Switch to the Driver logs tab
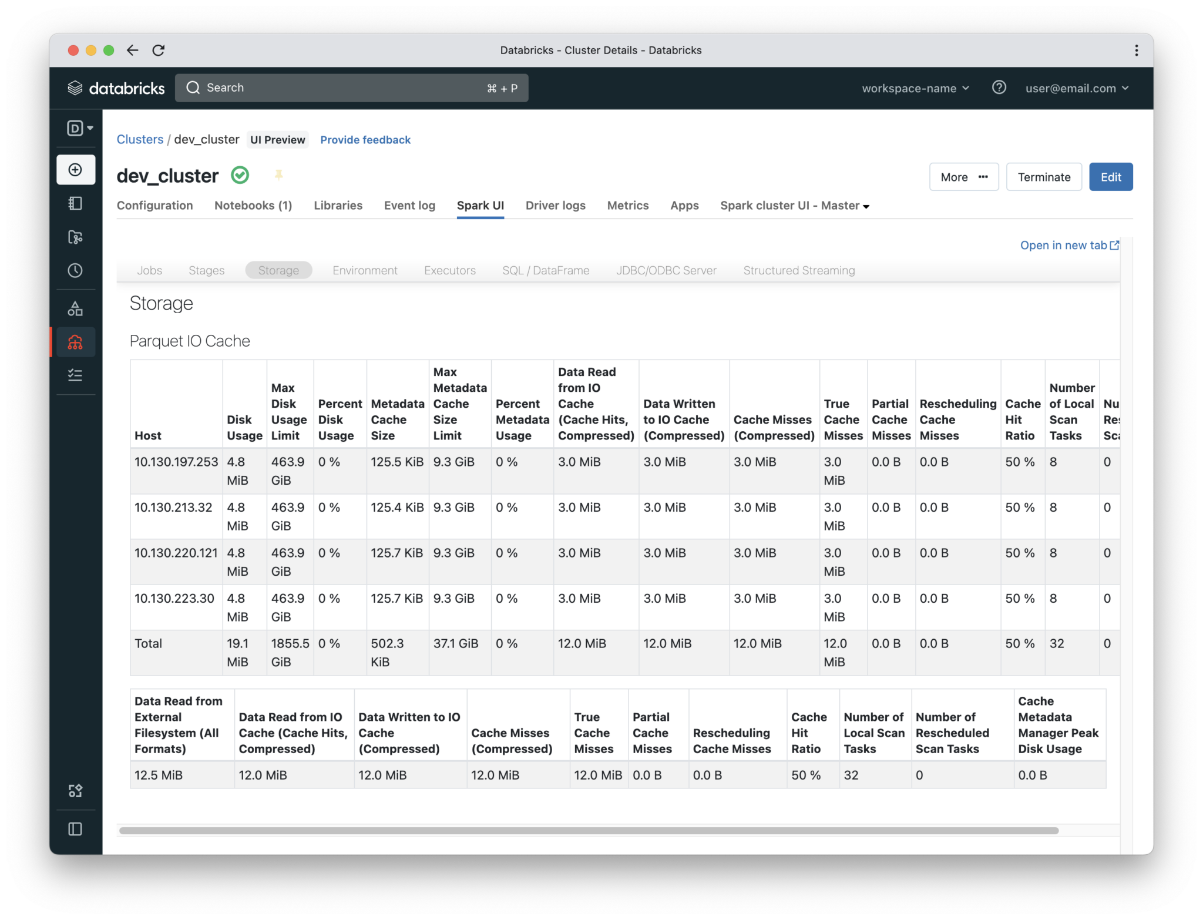1203x920 pixels. pyautogui.click(x=555, y=206)
